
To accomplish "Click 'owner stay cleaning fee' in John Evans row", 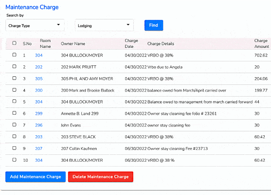I will (169, 125).
